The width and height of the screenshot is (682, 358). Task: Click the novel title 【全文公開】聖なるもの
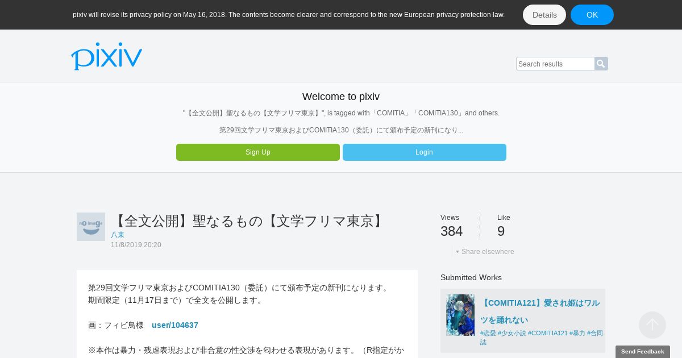(249, 221)
